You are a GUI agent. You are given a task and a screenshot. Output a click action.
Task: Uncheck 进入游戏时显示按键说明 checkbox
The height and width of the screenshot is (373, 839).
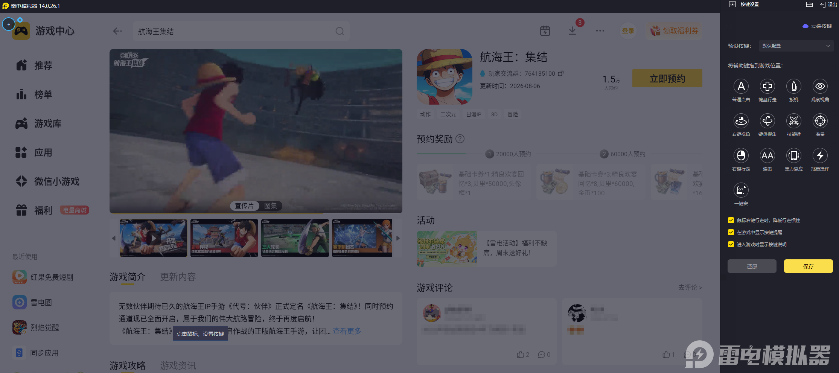point(731,244)
